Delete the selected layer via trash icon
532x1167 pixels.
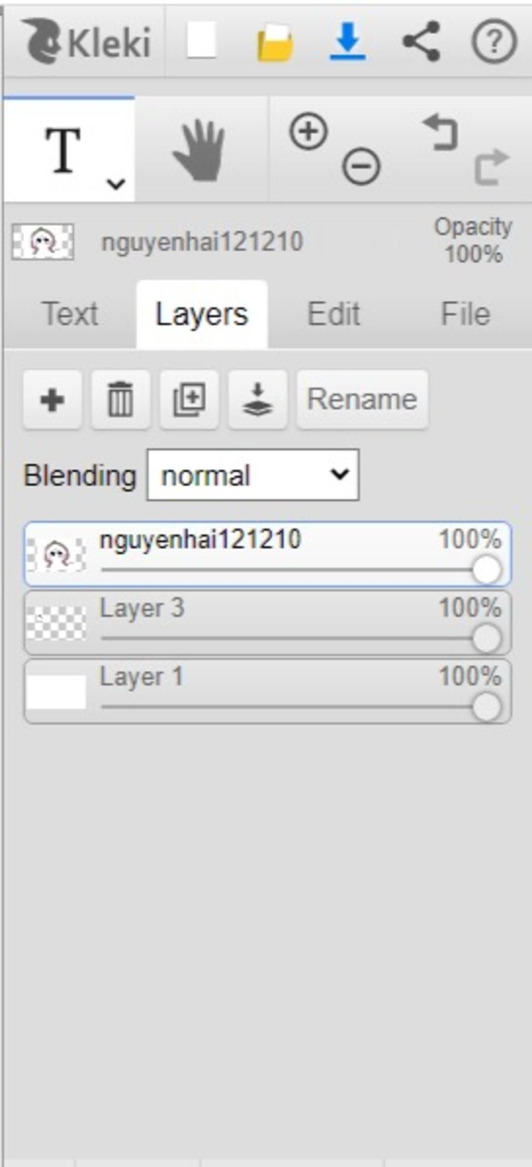pyautogui.click(x=121, y=399)
